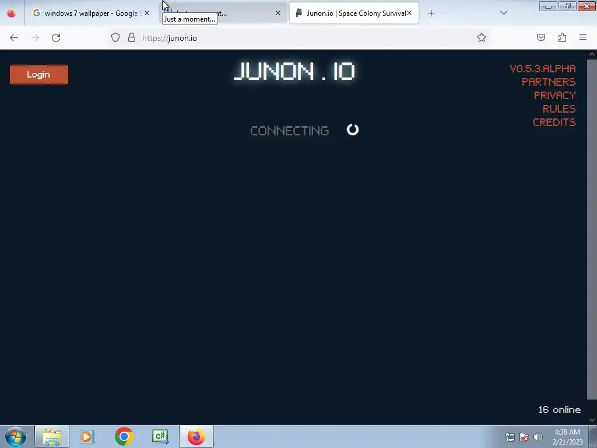Viewport: 597px width, 448px height.
Task: Click the padlock site security icon
Action: [x=132, y=38]
